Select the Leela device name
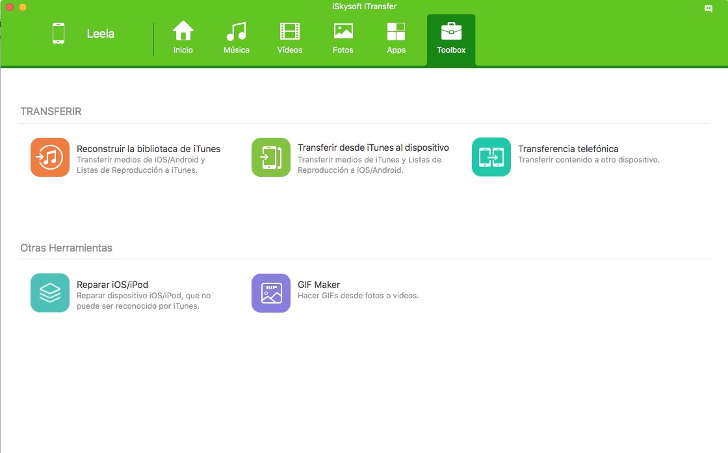Screen dimensions: 728x453 point(100,33)
